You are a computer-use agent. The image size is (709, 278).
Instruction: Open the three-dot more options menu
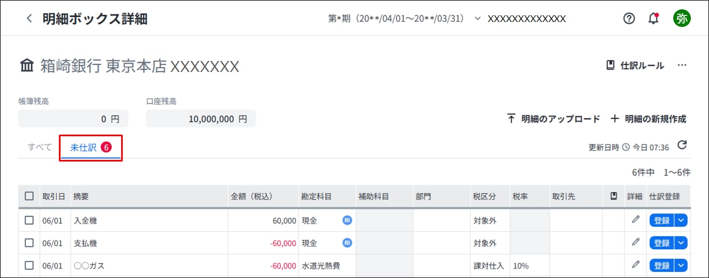click(x=682, y=65)
